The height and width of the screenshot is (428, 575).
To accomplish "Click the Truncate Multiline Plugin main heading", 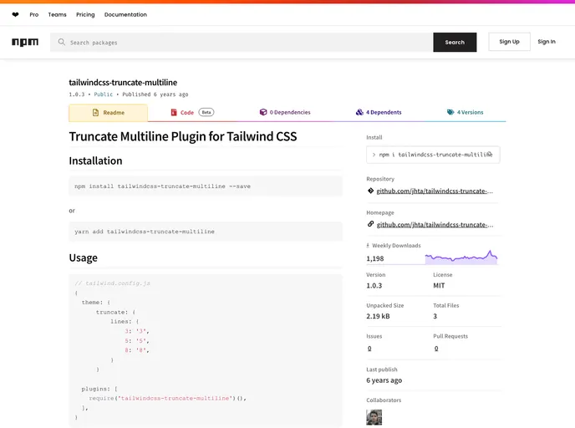I will point(183,136).
